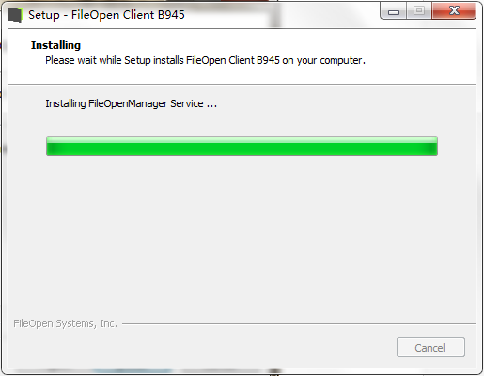This screenshot has width=484, height=376.
Task: Close the Setup window with the red X
Action: click(x=454, y=11)
